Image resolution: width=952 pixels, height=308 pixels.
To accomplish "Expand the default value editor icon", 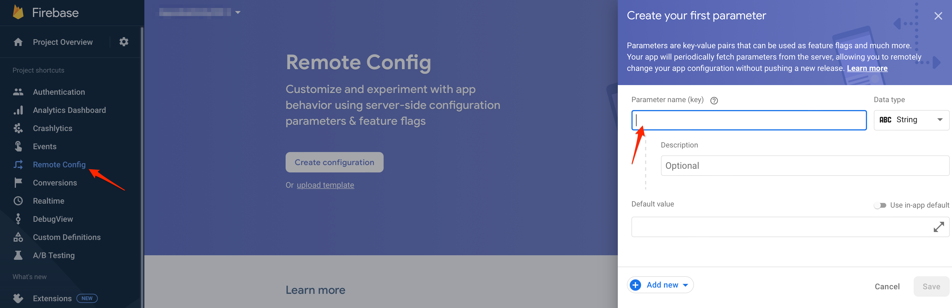I will 938,227.
